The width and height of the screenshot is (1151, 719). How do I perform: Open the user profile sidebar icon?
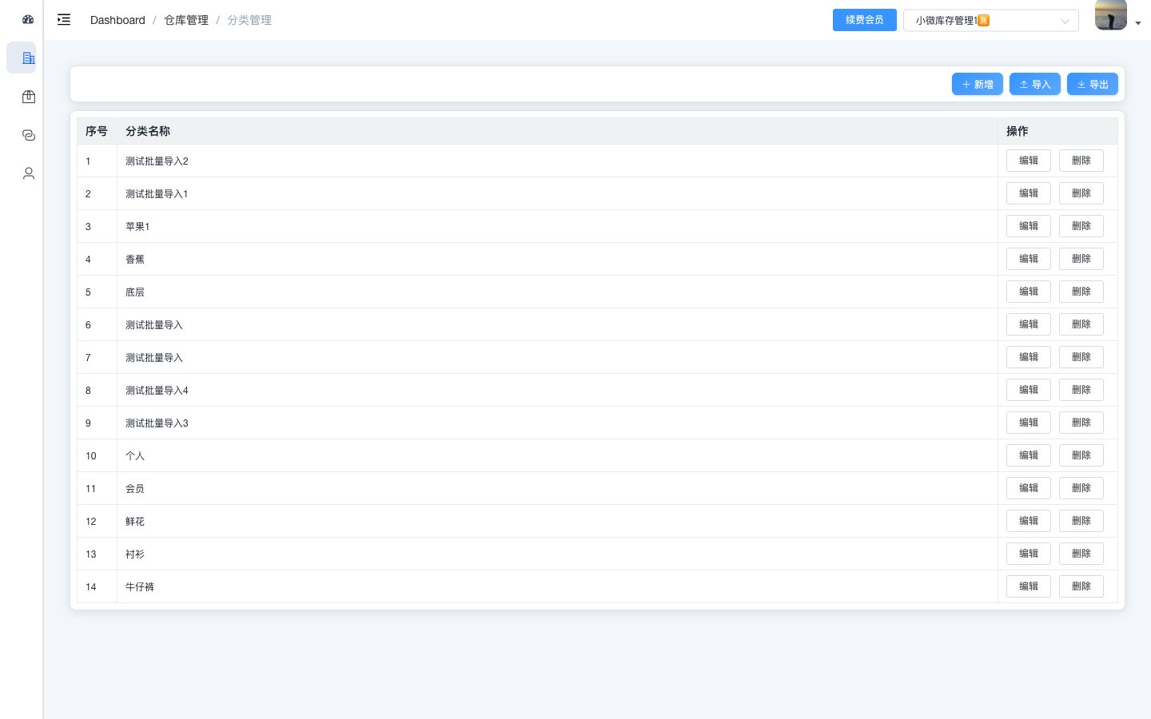click(29, 173)
